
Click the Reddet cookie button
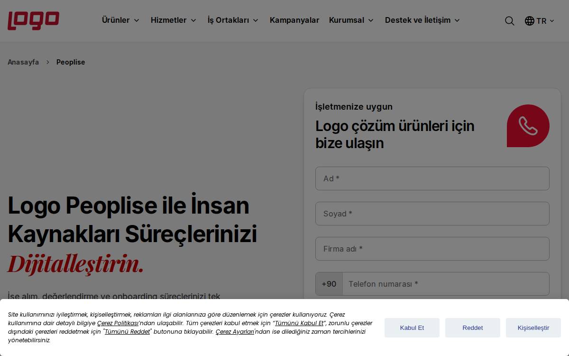[x=473, y=328]
